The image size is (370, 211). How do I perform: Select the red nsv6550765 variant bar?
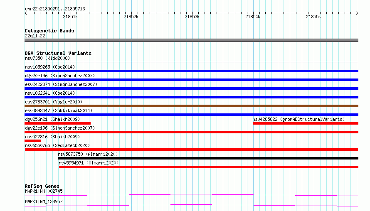click(191, 150)
